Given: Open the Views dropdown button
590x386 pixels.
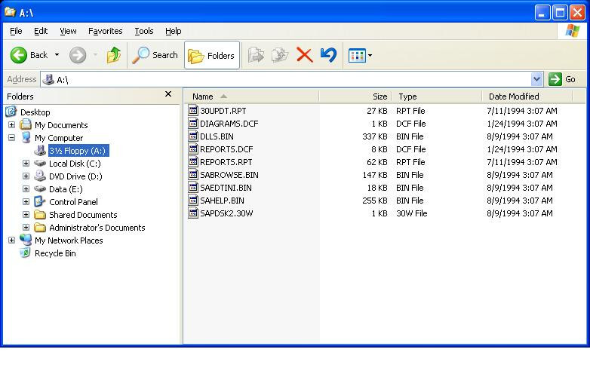Looking at the screenshot, I should click(360, 56).
